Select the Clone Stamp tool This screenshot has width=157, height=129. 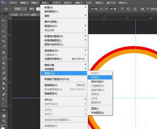click(x=4, y=63)
